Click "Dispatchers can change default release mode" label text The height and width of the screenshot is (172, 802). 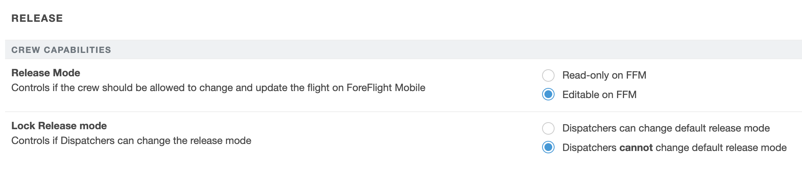coord(665,128)
